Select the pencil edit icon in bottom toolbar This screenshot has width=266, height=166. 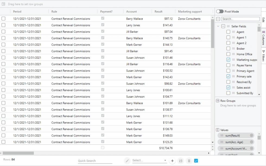point(127,161)
